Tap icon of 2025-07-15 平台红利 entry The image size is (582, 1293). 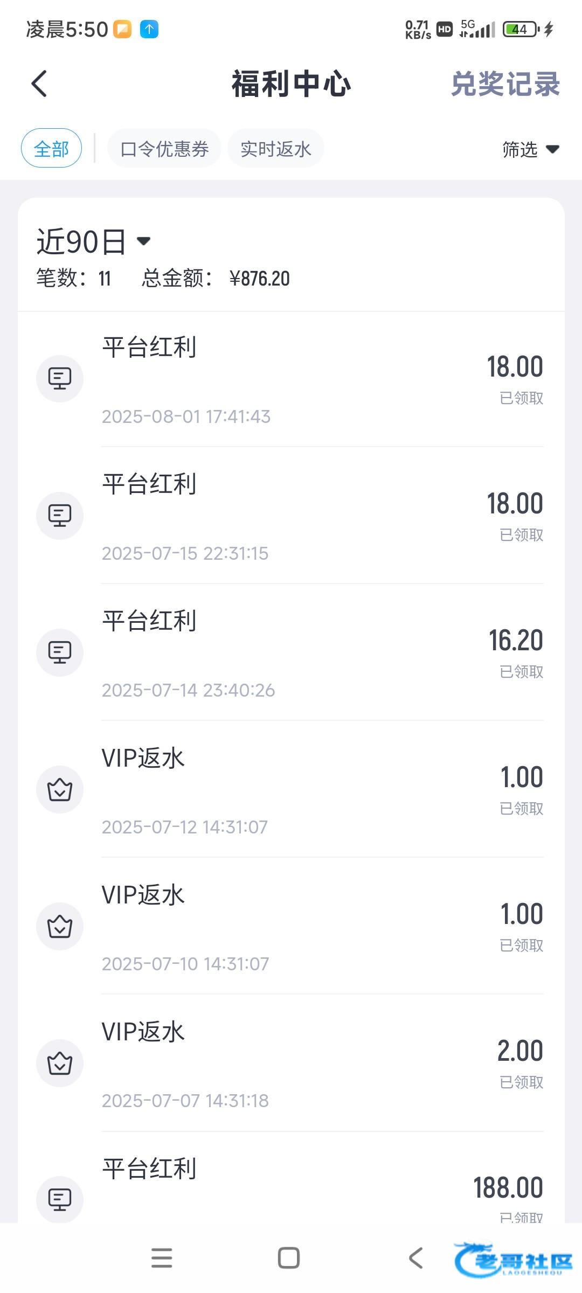coord(60,516)
